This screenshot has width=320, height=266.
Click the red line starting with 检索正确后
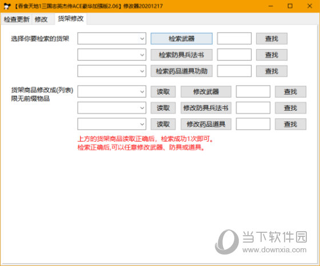pos(141,147)
